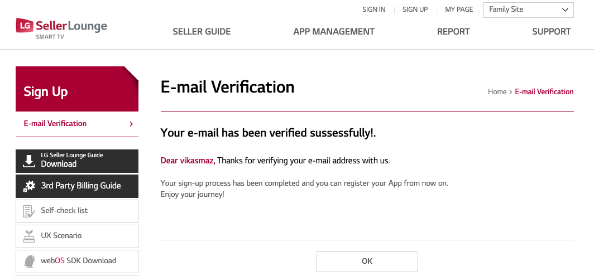
Task: Click the checklist icon next to Self-check list
Action: coord(29,211)
